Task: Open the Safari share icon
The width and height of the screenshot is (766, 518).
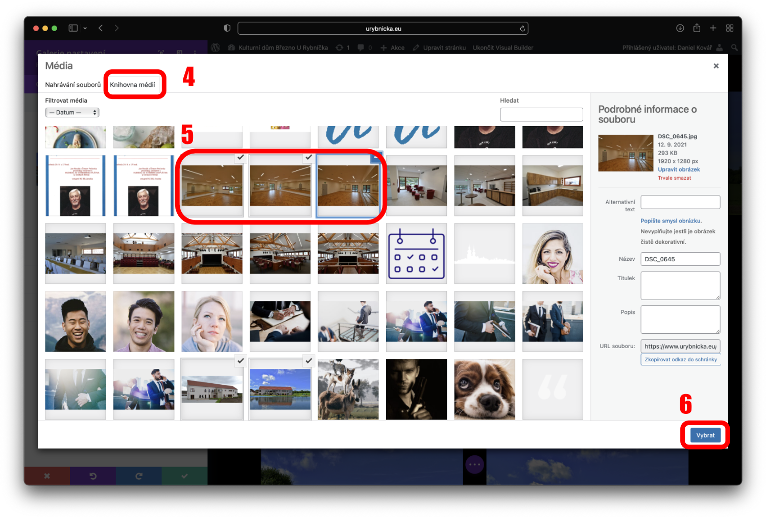Action: coord(697,28)
